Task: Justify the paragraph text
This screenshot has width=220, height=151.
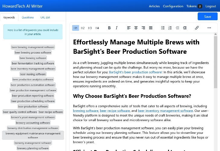Action: (151, 28)
